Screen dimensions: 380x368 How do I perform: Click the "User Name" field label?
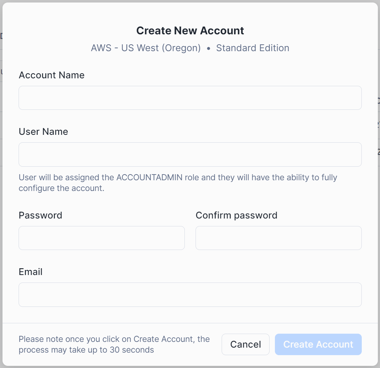pyautogui.click(x=43, y=132)
